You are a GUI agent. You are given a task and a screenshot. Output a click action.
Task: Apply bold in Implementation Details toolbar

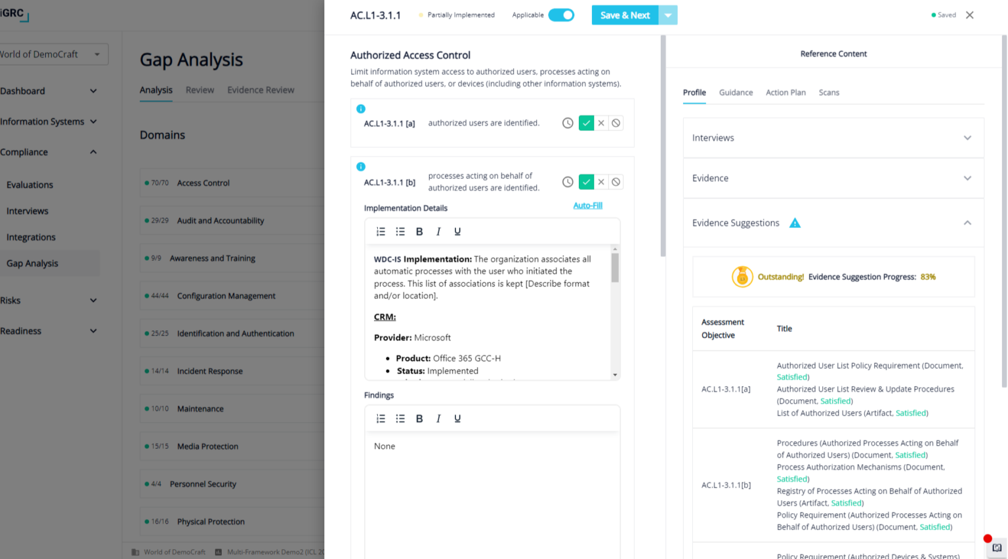coord(419,232)
